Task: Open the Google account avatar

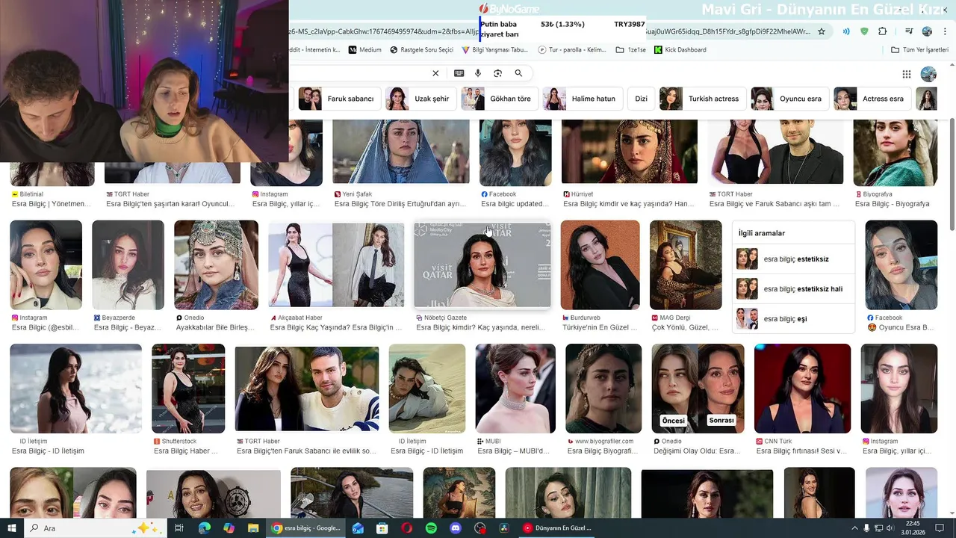Action: 928,74
